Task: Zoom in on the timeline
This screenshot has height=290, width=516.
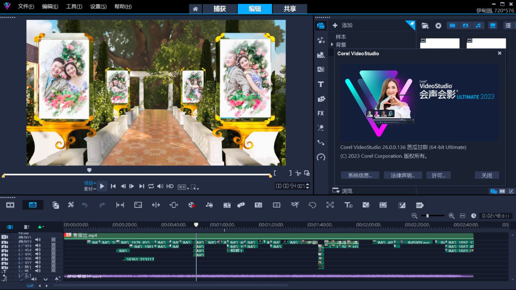Action: (451, 216)
